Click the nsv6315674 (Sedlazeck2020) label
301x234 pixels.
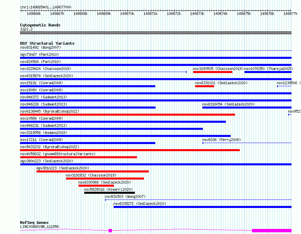pyautogui.click(x=47, y=76)
